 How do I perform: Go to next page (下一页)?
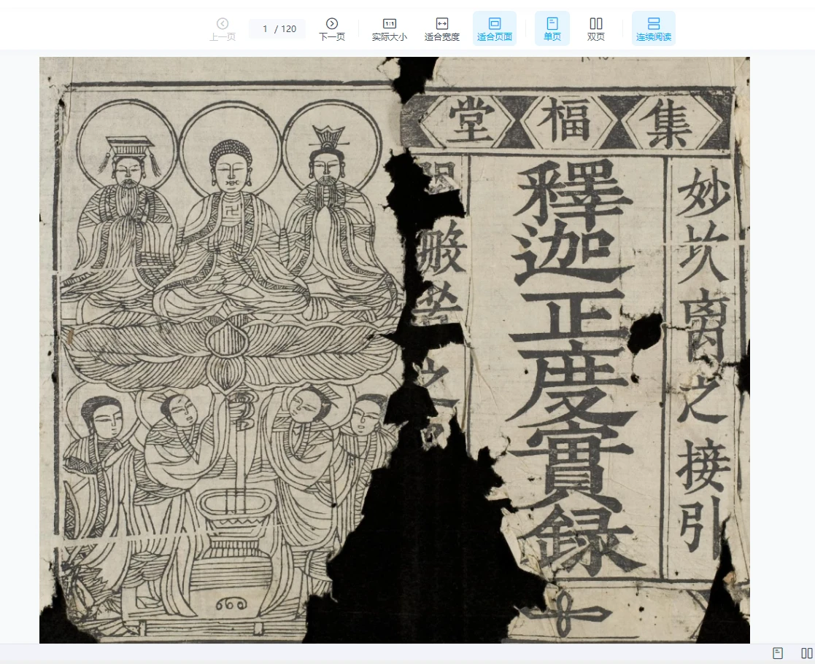click(331, 29)
